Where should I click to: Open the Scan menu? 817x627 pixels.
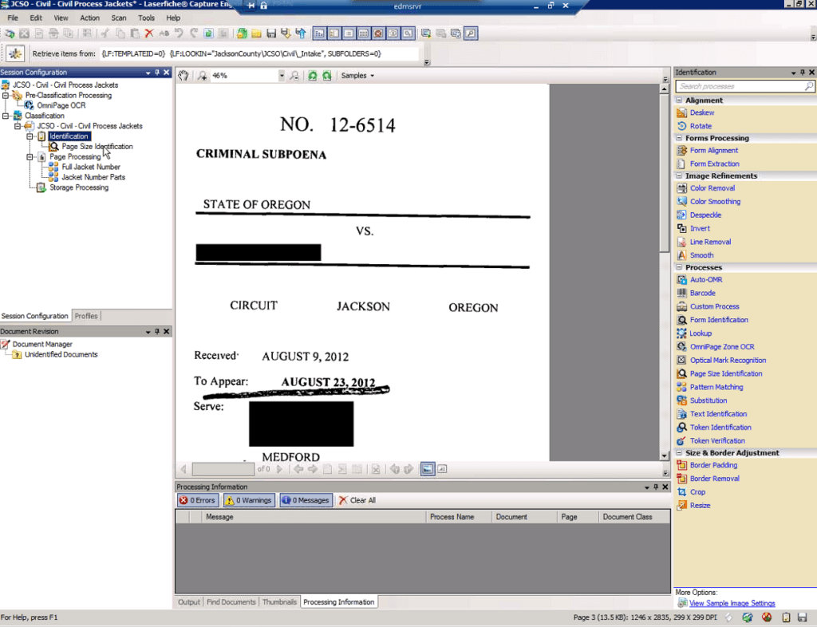[x=118, y=18]
